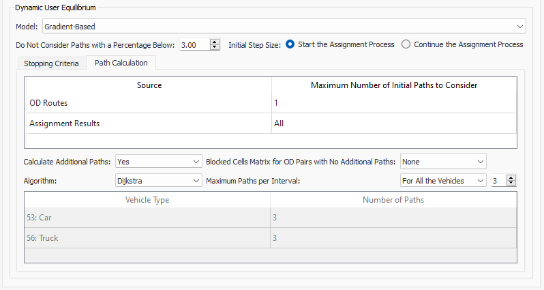Click the Source column header
The image size is (544, 290).
(149, 85)
